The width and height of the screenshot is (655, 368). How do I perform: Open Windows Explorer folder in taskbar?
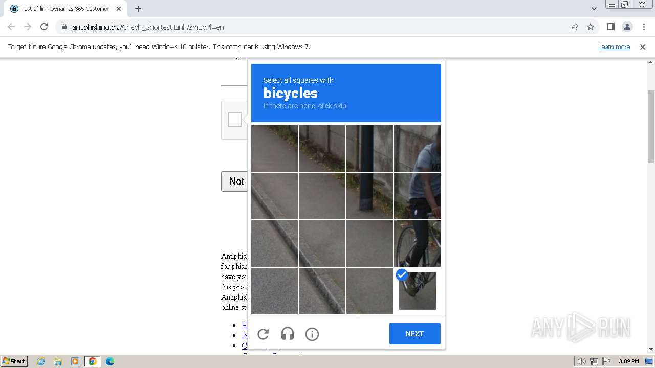pyautogui.click(x=58, y=361)
